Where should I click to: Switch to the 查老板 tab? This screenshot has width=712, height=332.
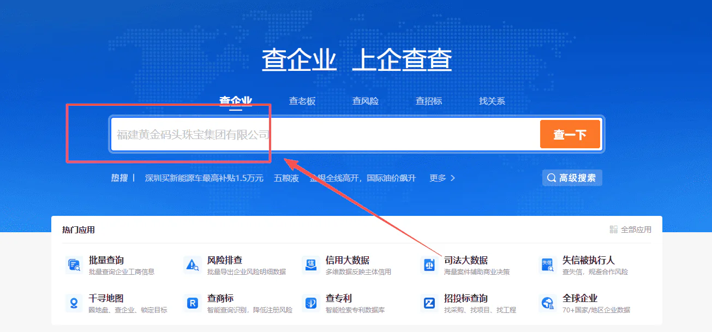[302, 101]
